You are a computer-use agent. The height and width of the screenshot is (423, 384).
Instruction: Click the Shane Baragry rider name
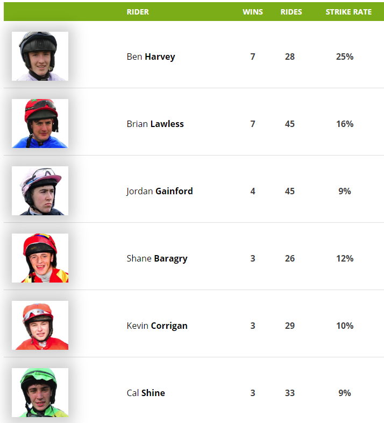click(157, 258)
